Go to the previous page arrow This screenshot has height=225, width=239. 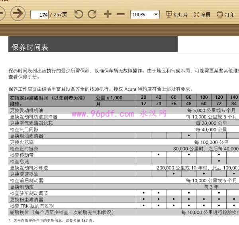[x=2, y=14]
